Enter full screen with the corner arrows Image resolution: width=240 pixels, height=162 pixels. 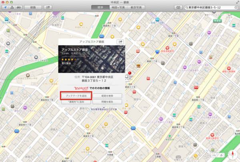click(x=237, y=2)
